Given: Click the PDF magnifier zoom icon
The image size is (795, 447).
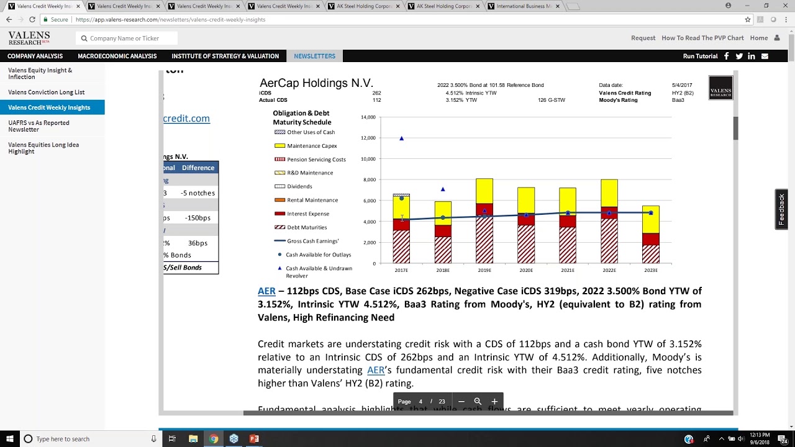Looking at the screenshot, I should coord(478,401).
